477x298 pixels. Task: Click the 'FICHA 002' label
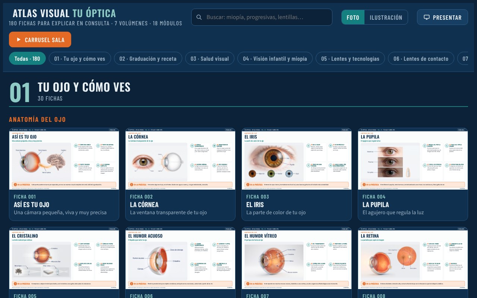click(x=142, y=197)
